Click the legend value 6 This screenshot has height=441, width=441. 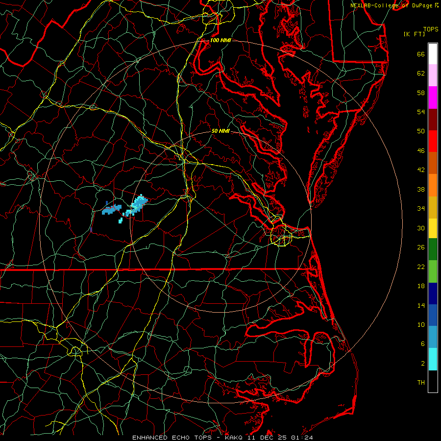423,344
